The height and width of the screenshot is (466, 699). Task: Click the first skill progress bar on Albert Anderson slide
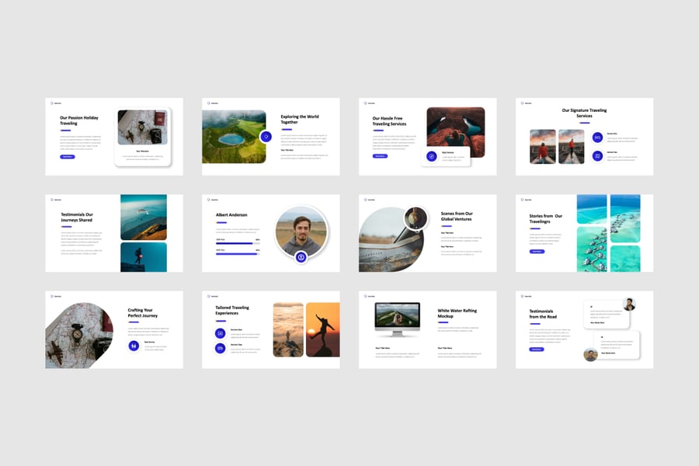(235, 244)
